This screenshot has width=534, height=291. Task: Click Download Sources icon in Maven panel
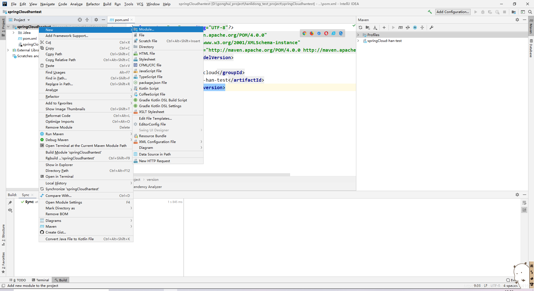pyautogui.click(x=375, y=27)
